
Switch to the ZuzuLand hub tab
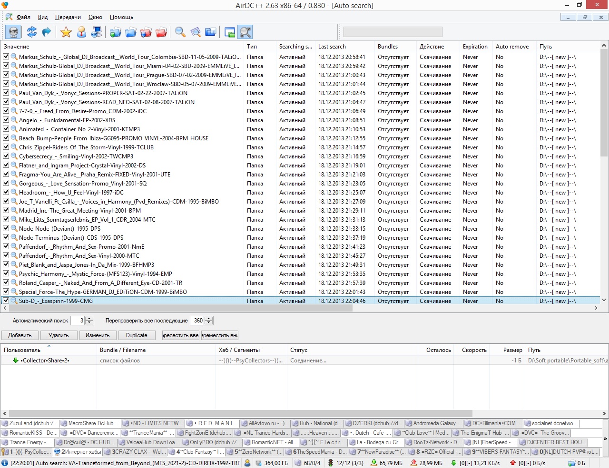pos(30,423)
